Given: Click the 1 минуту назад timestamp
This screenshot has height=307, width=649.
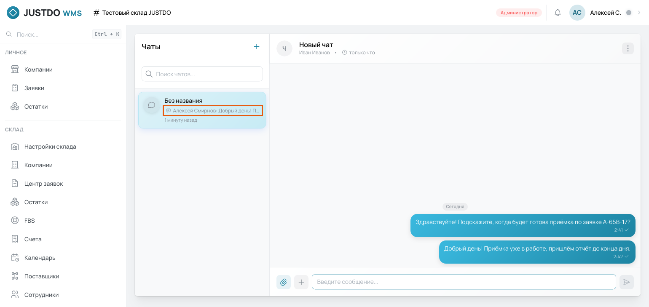Looking at the screenshot, I should coord(181,120).
